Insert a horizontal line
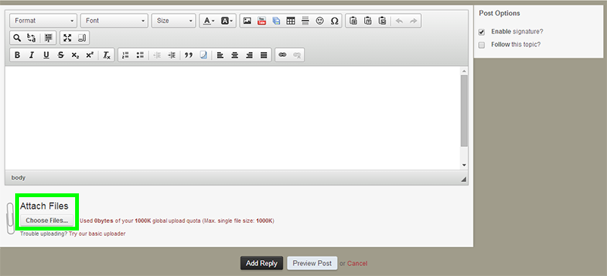The height and width of the screenshot is (276, 607). [305, 21]
